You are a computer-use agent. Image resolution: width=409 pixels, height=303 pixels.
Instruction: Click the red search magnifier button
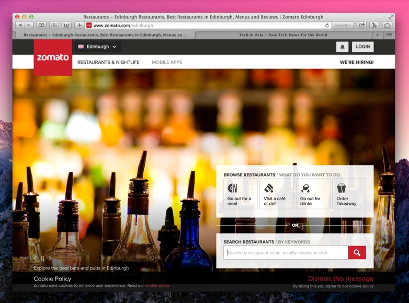[x=357, y=253]
